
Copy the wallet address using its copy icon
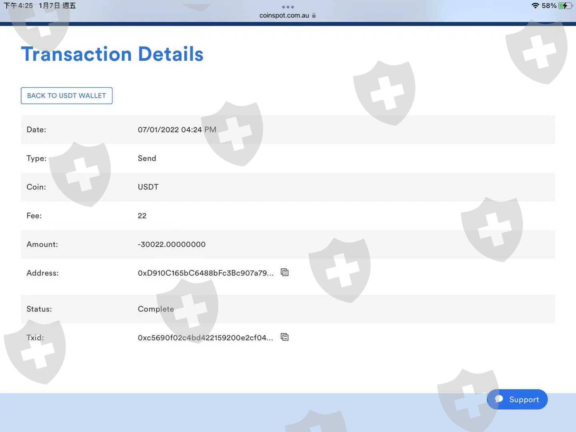pos(284,272)
